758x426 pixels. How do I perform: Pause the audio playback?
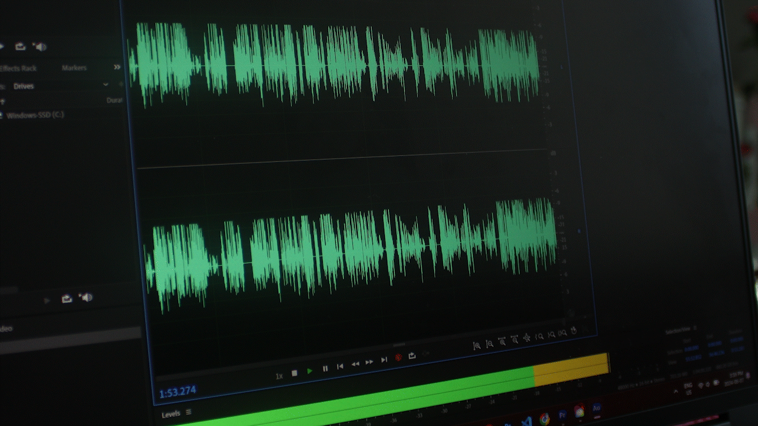coord(325,367)
